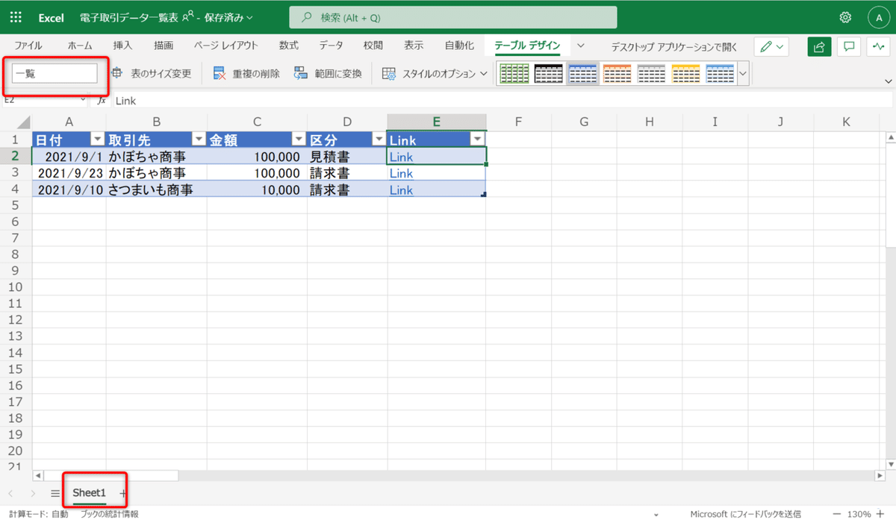This screenshot has height=520, width=896.
Task: Open the activity catch-up icon
Action: pyautogui.click(x=878, y=46)
